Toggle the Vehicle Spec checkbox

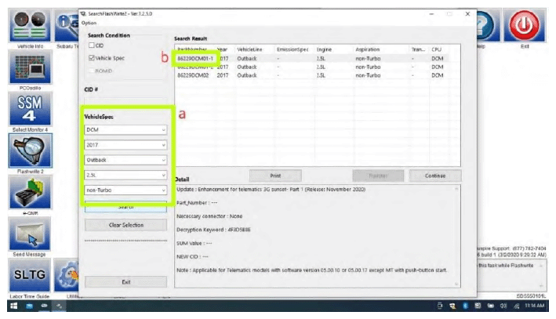(92, 58)
